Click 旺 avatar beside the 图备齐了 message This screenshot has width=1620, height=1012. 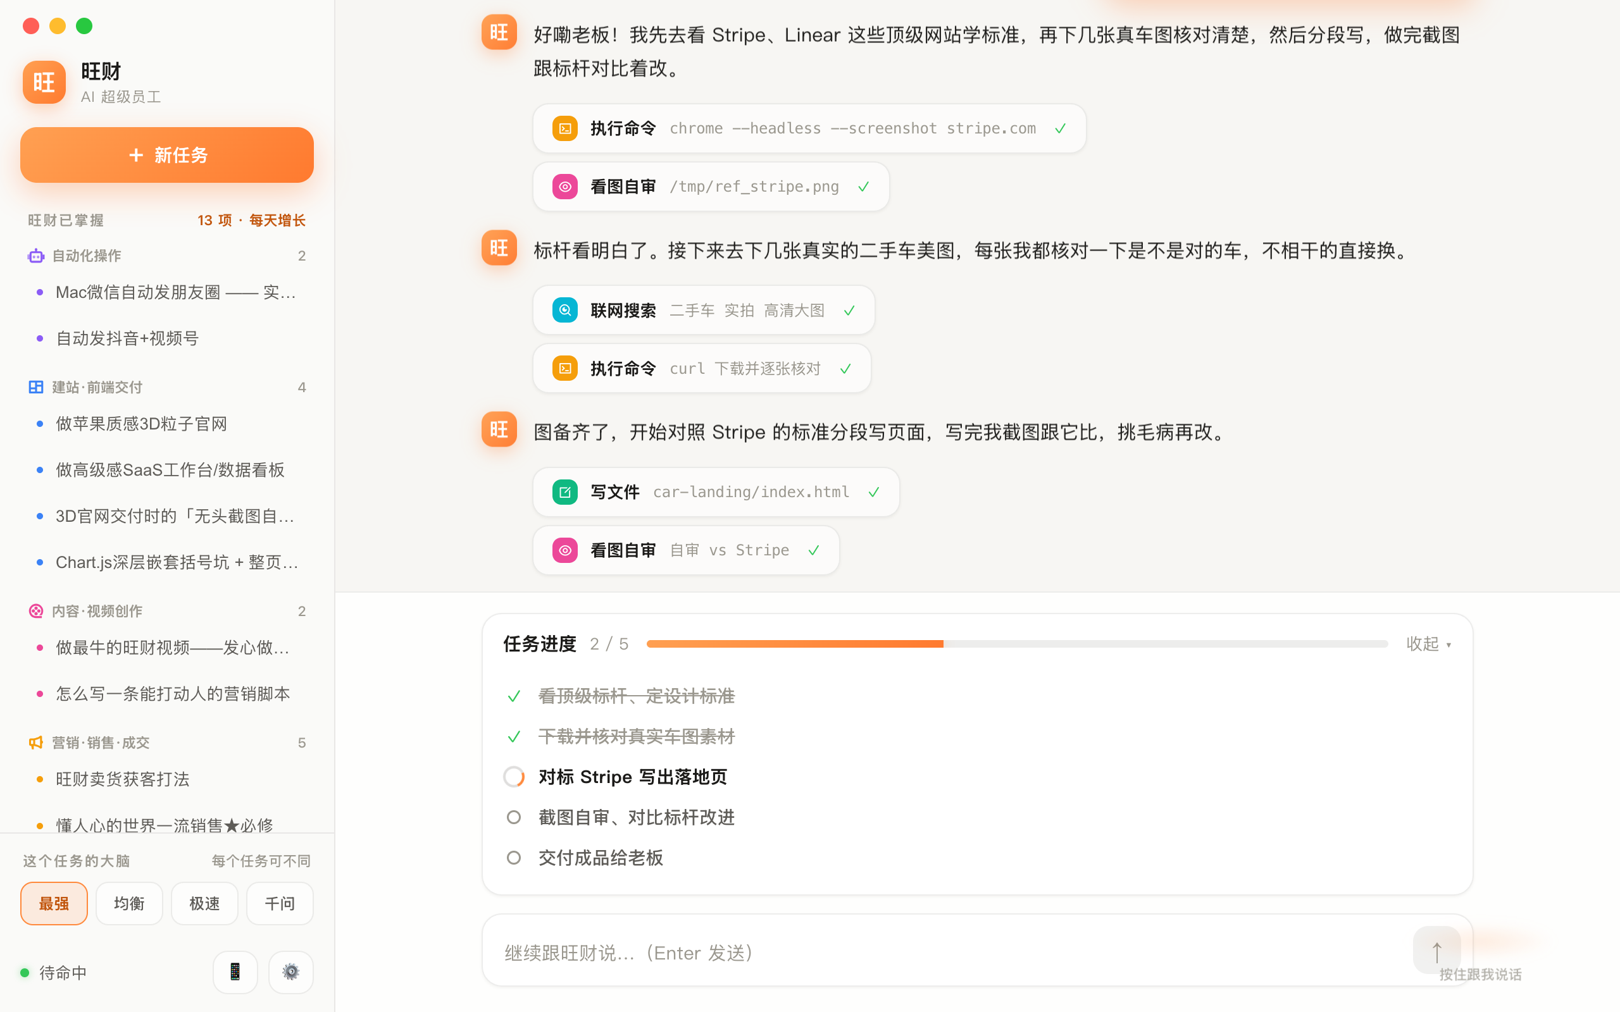point(499,429)
